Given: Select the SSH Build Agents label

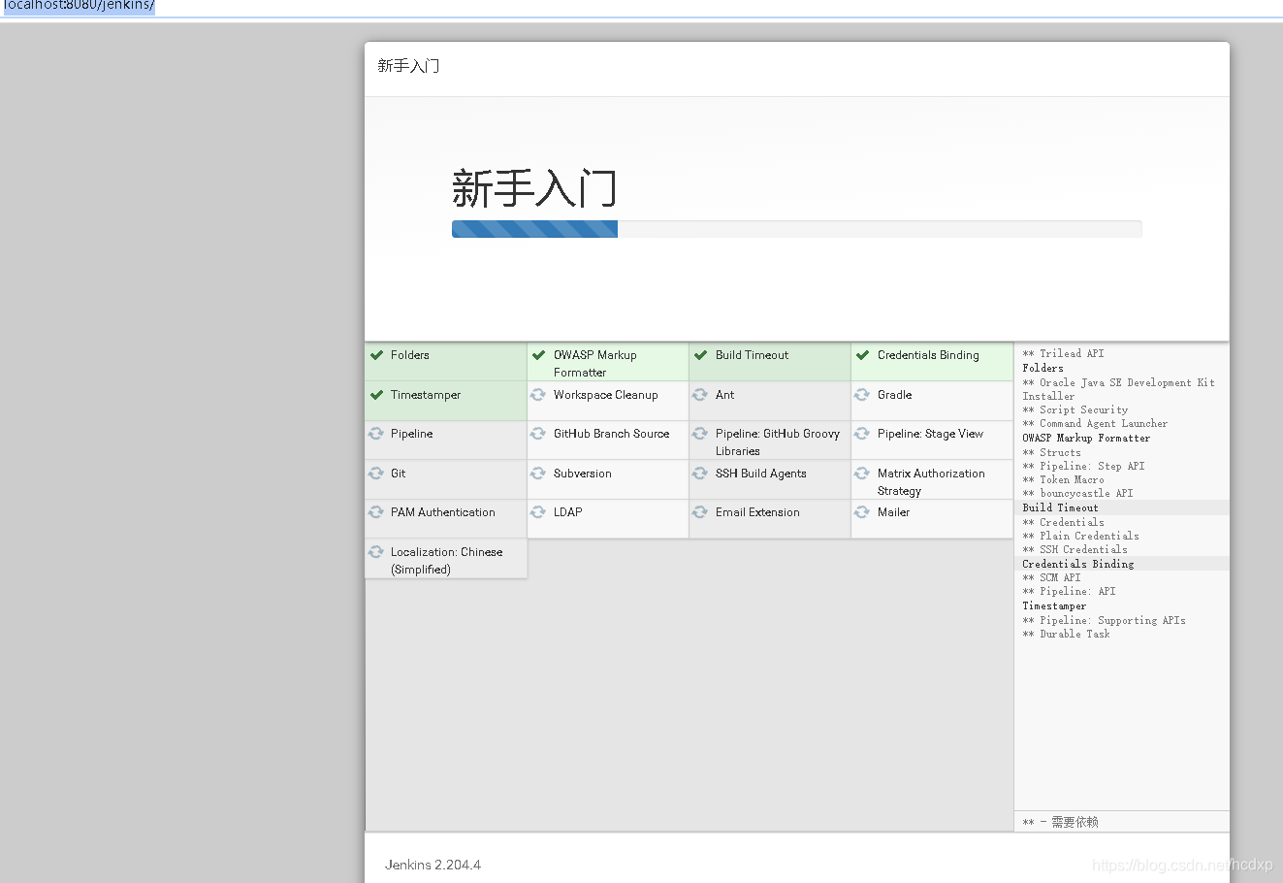Looking at the screenshot, I should 761,474.
